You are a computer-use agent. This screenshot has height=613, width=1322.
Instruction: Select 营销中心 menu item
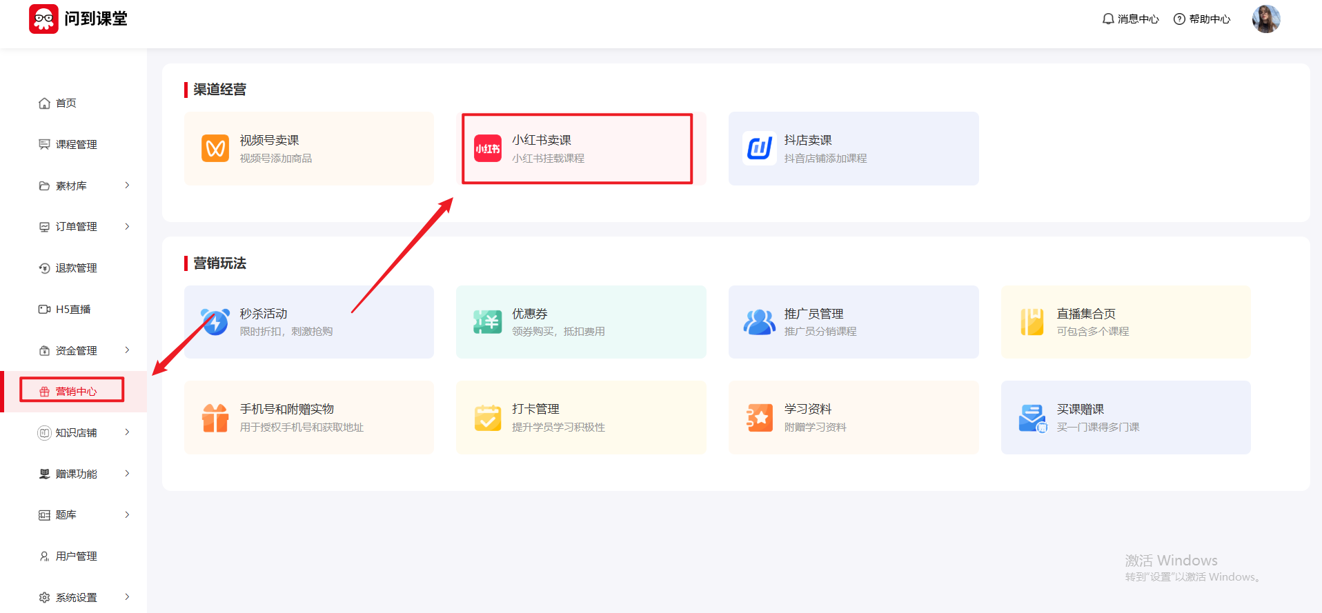73,392
